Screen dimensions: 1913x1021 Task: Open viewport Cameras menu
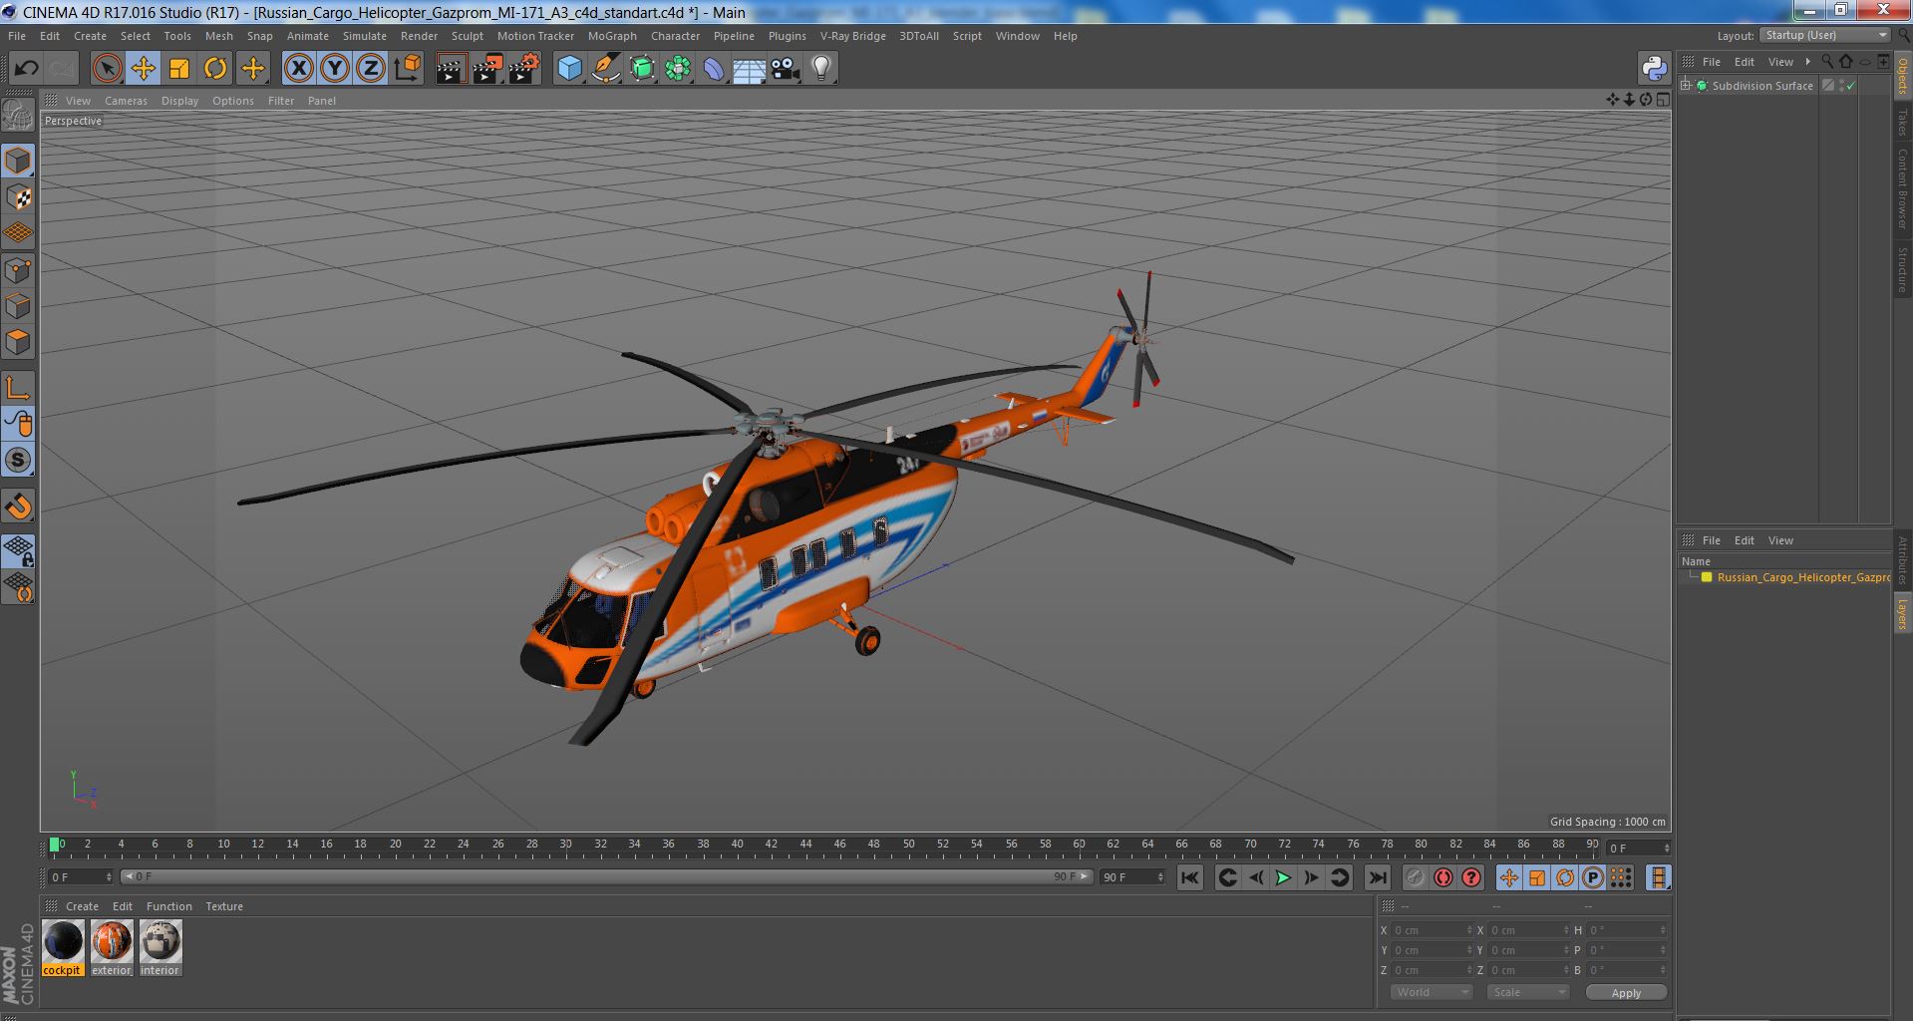(x=126, y=101)
